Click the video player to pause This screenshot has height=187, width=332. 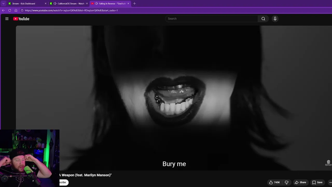point(174,98)
